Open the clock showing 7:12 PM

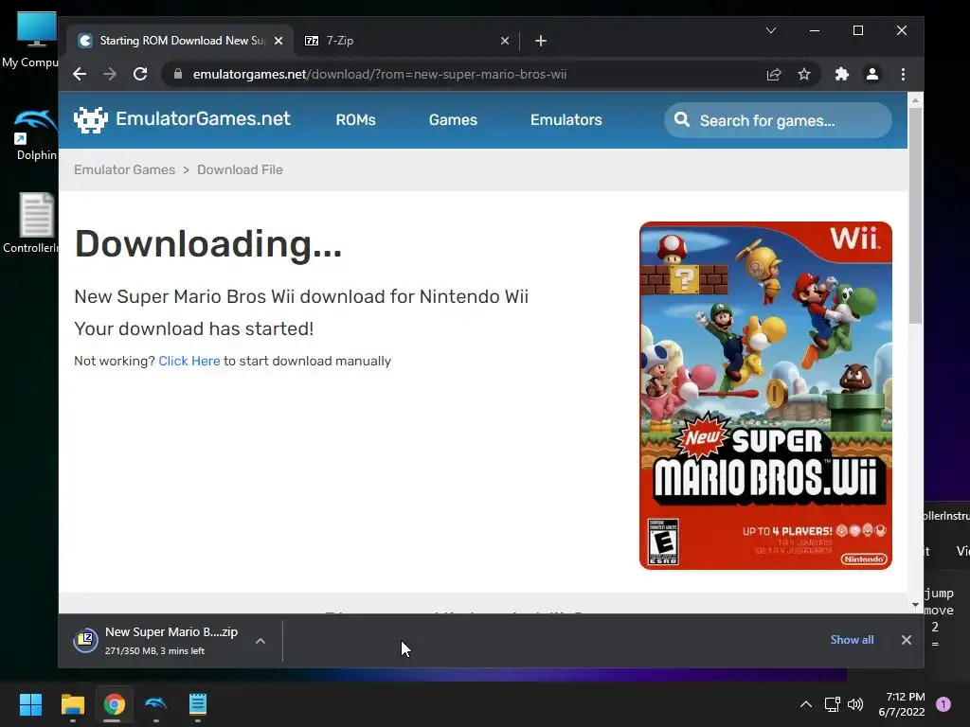(x=902, y=704)
